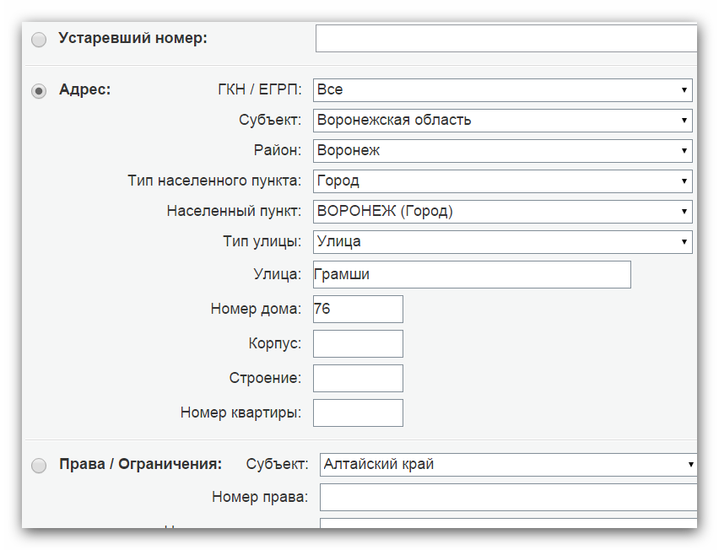Open the Населенный пункт dropdown
This screenshot has width=719, height=550.
coord(502,212)
